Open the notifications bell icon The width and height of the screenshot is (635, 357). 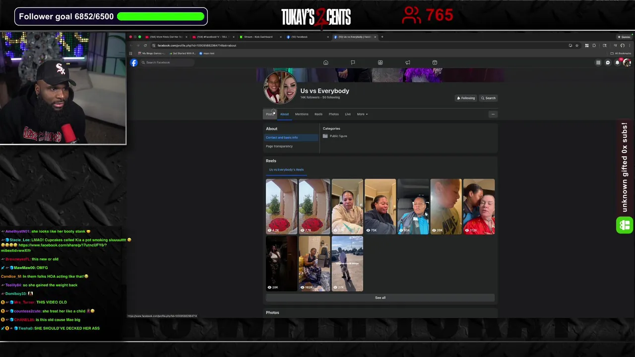pyautogui.click(x=617, y=62)
